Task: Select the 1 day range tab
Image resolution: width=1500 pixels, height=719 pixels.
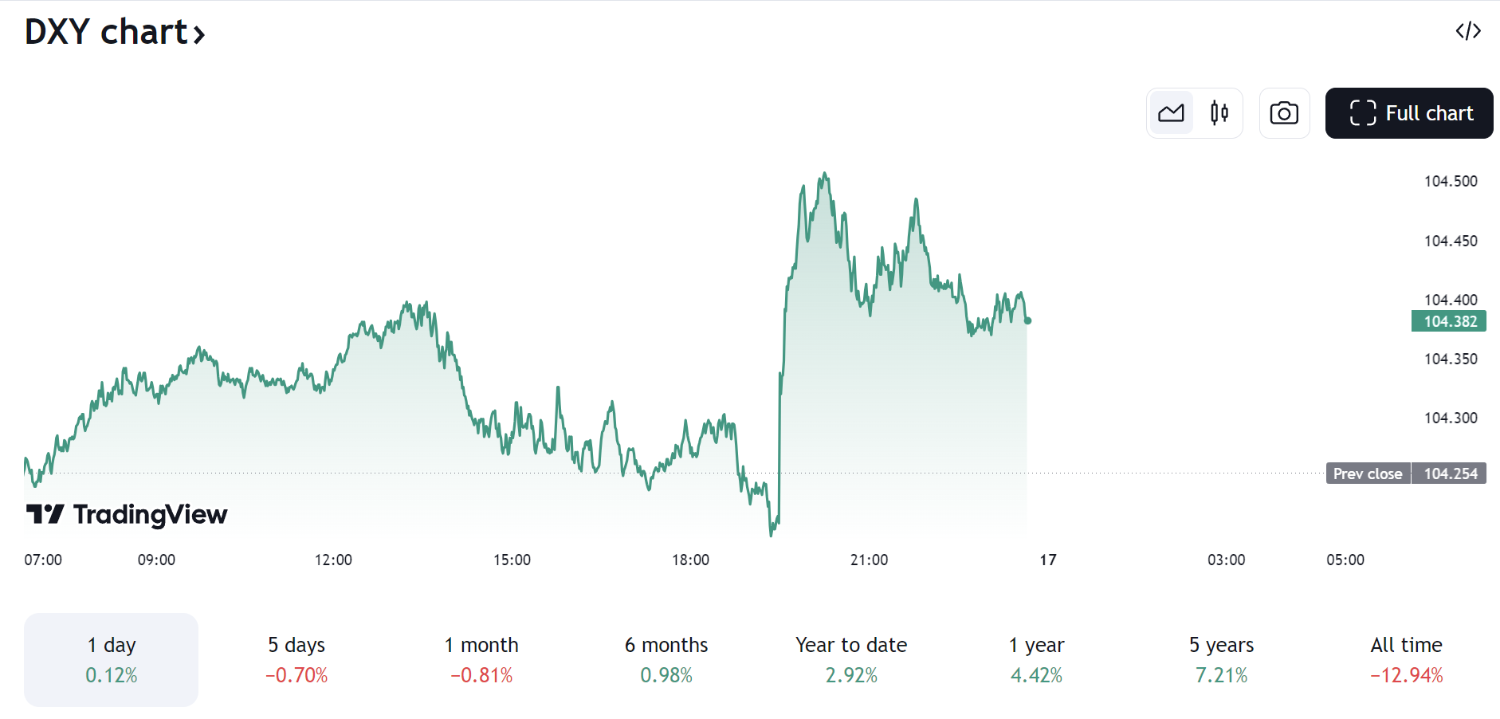Action: (x=111, y=659)
